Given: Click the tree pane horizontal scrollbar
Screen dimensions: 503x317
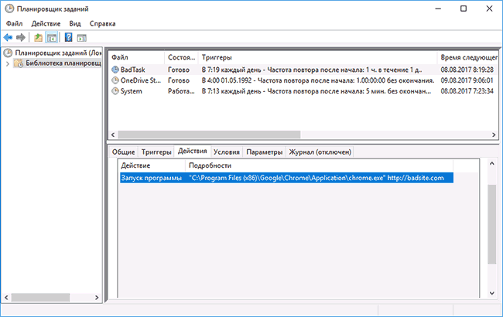Looking at the screenshot, I should click(46, 296).
